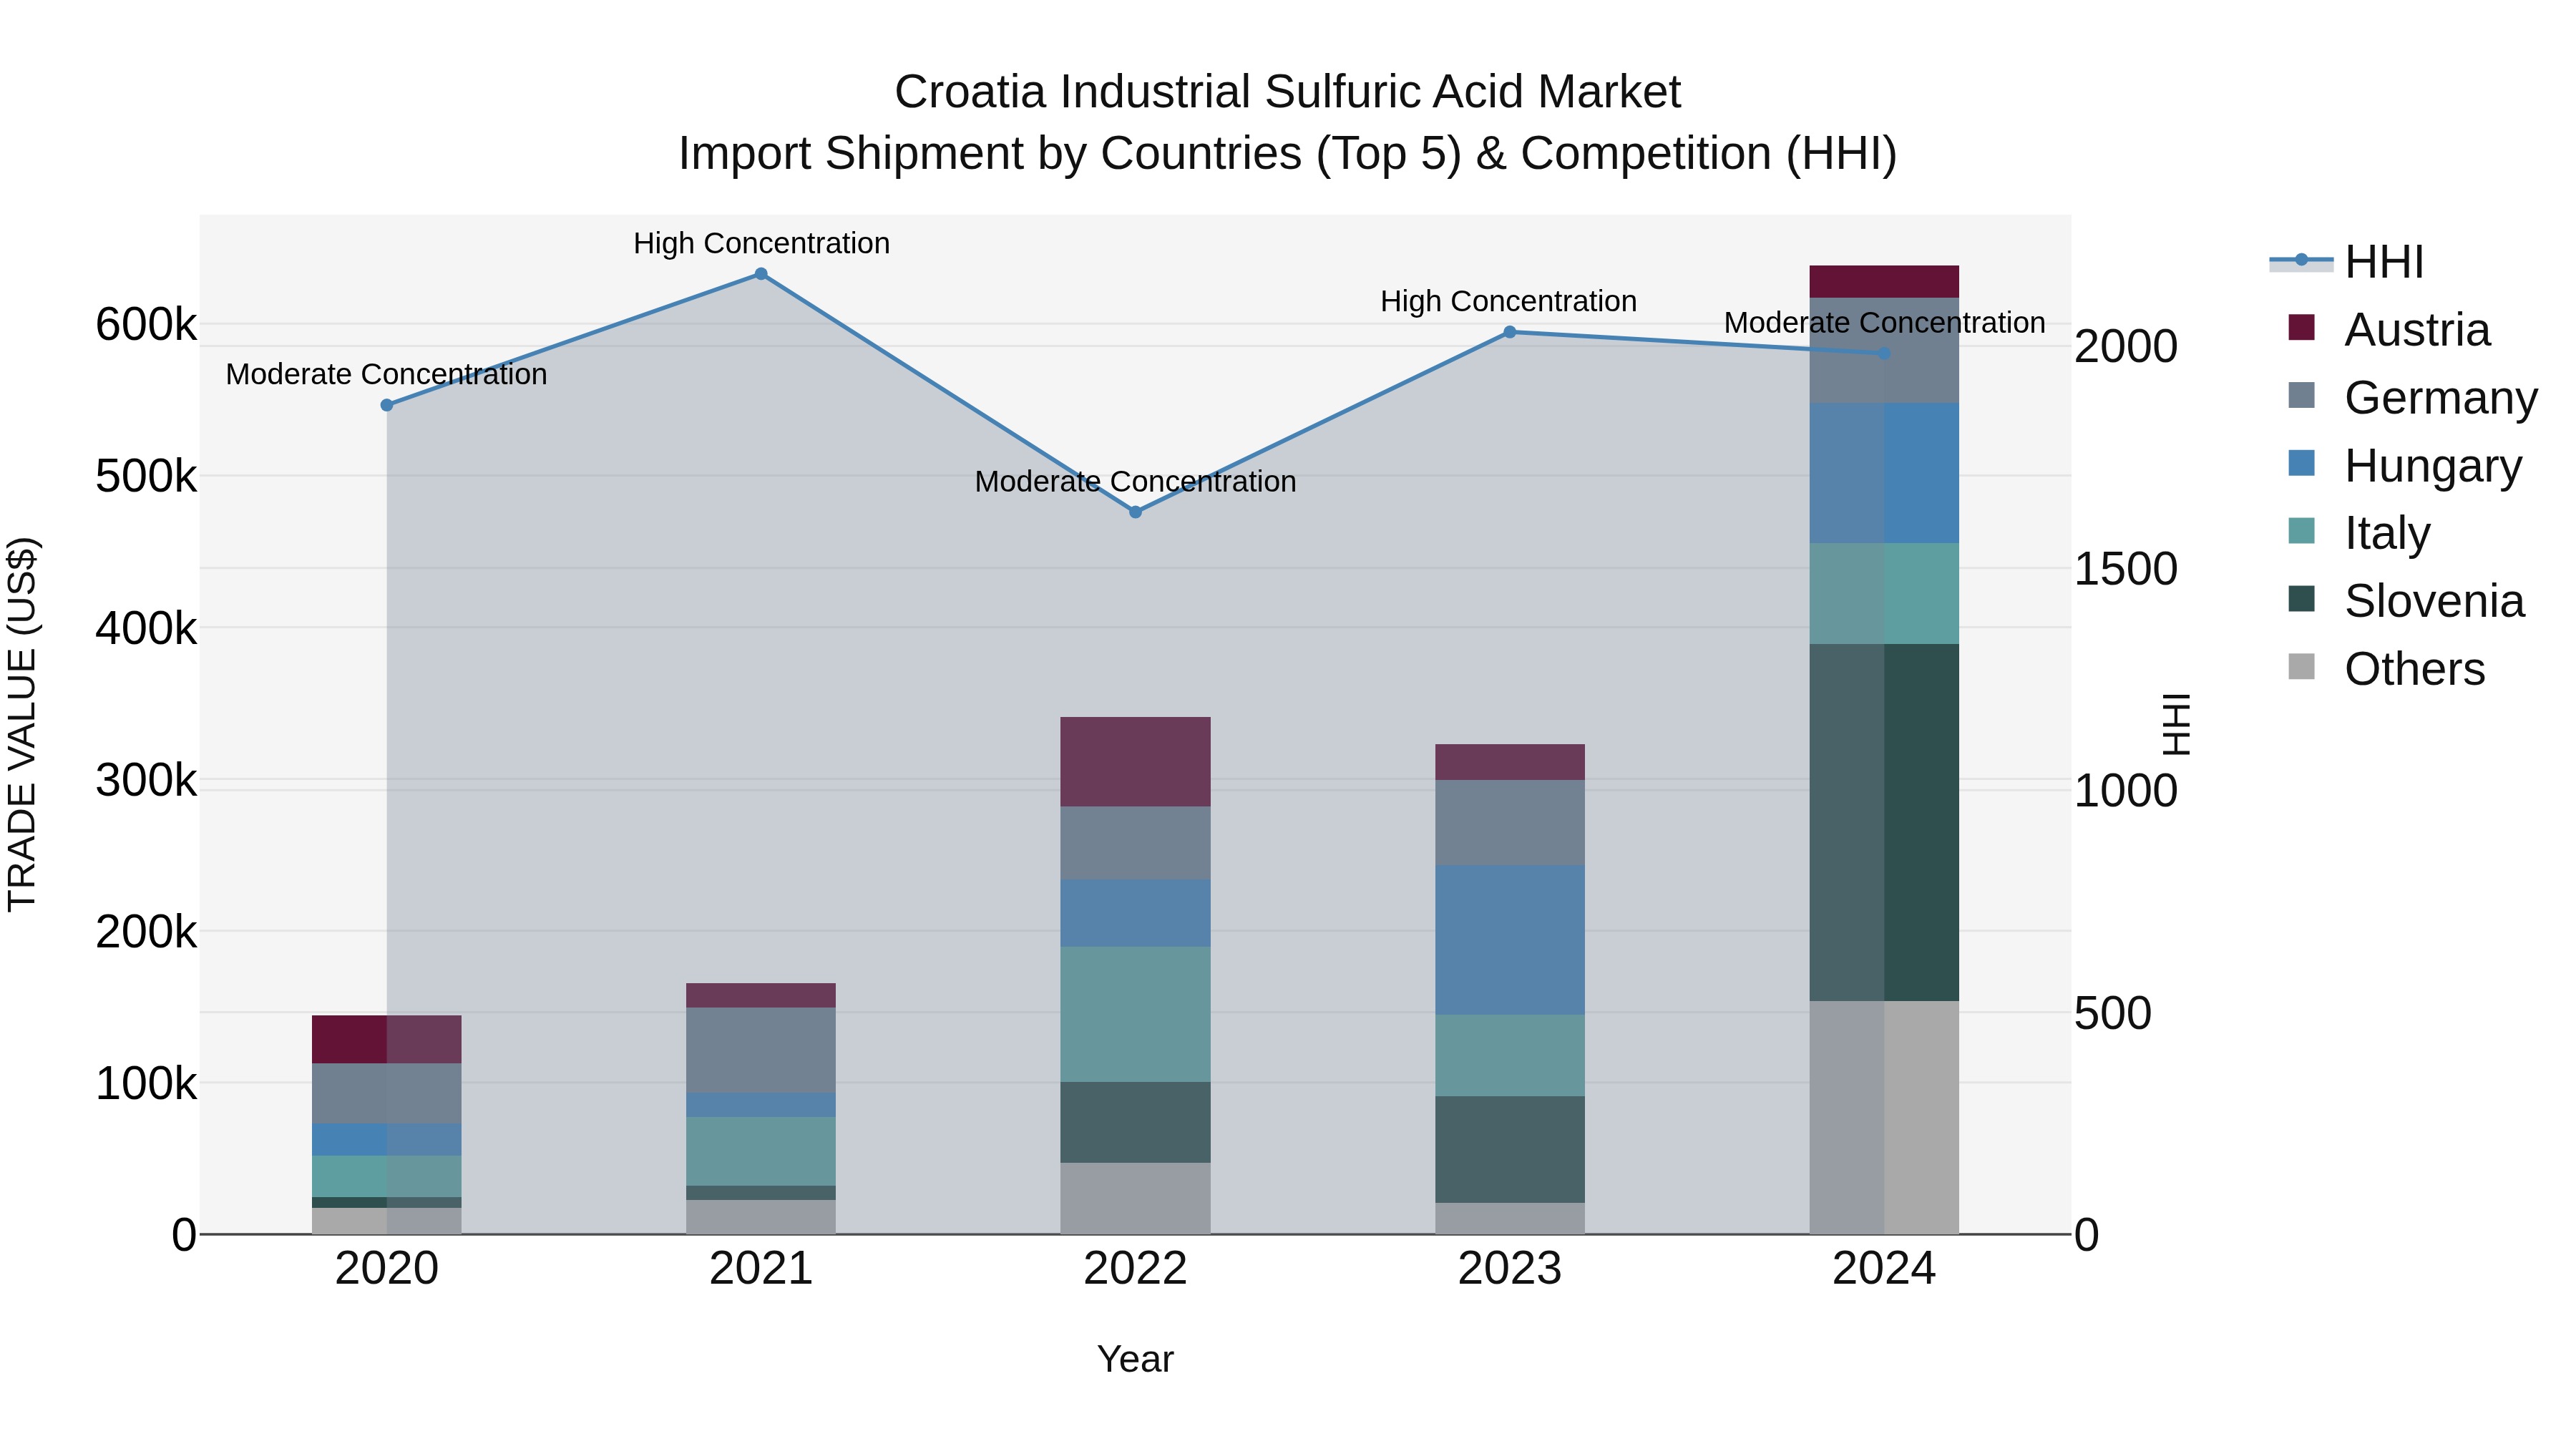The width and height of the screenshot is (2576, 1449).
Task: Click the 2000 right HHI axis tick
Action: pyautogui.click(x=2126, y=347)
